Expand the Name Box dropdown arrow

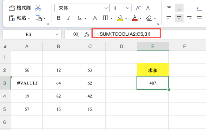tap(57, 34)
